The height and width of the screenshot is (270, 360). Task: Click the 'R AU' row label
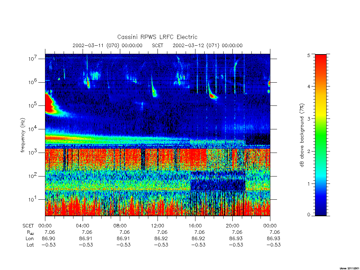[x=30, y=232]
